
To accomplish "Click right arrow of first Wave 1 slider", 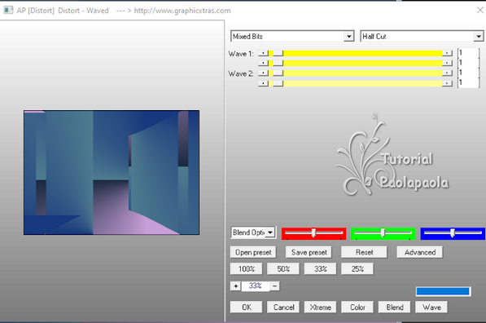I will click(447, 53).
